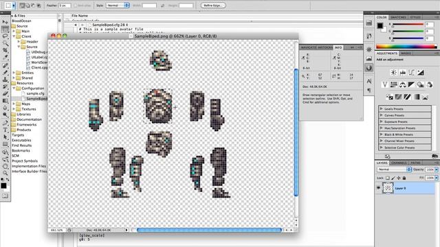The height and width of the screenshot is (247, 440).
Task: Toggle visibility of Layer 0
Action: pos(378,188)
